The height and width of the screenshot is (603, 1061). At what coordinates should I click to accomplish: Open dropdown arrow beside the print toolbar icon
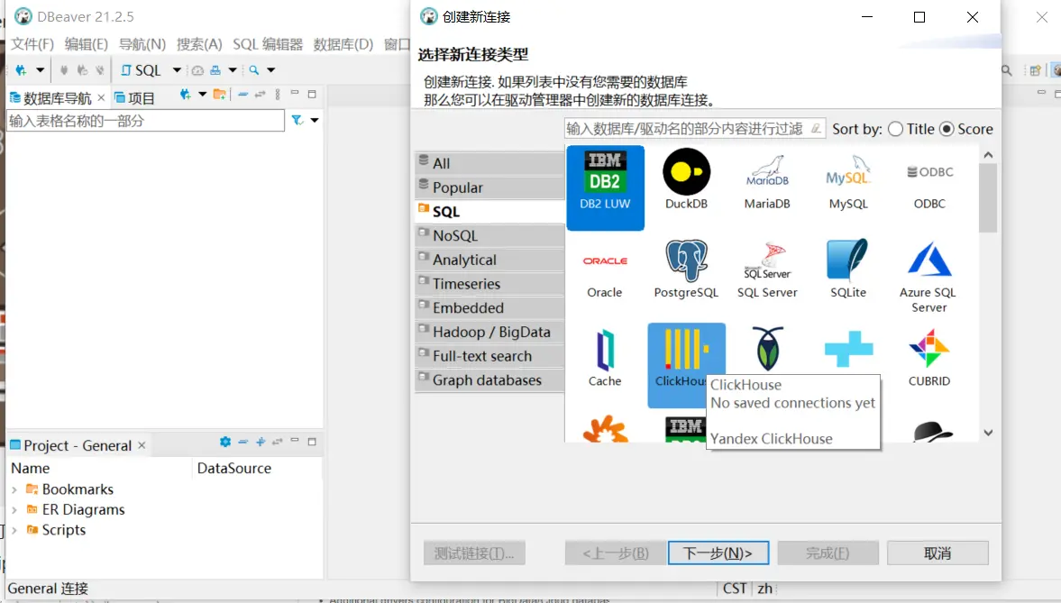point(232,69)
